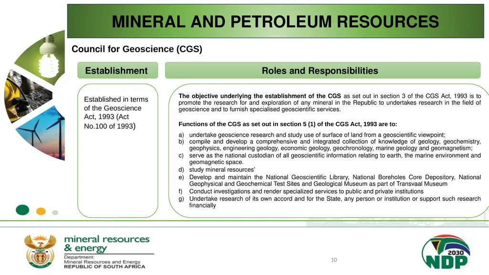Click 'REPUBLIC OF SOUTH AFRICA' text

tap(105, 266)
